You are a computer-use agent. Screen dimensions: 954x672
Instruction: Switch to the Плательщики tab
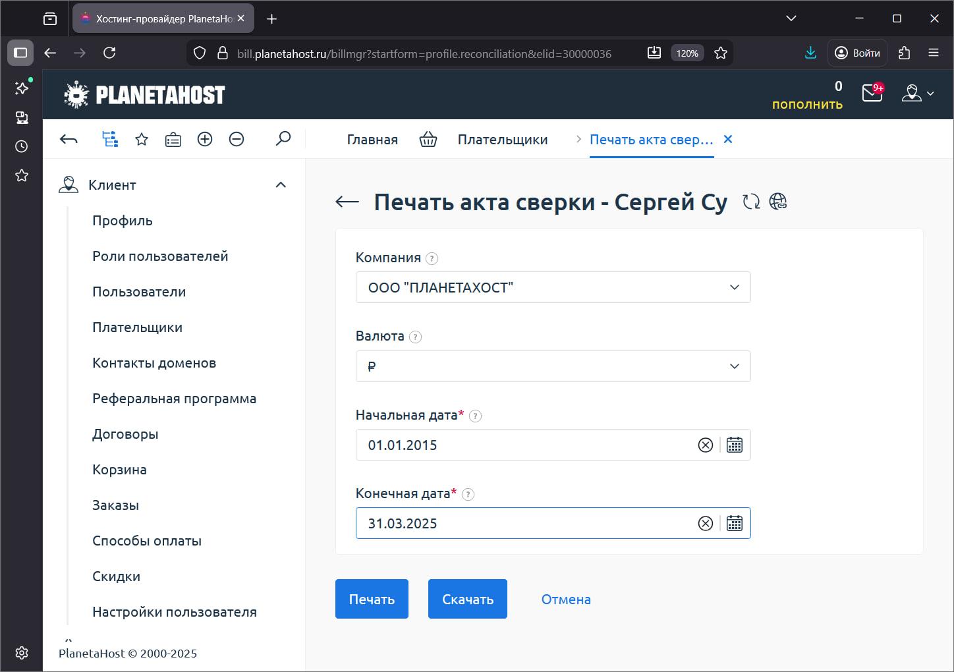coord(502,139)
